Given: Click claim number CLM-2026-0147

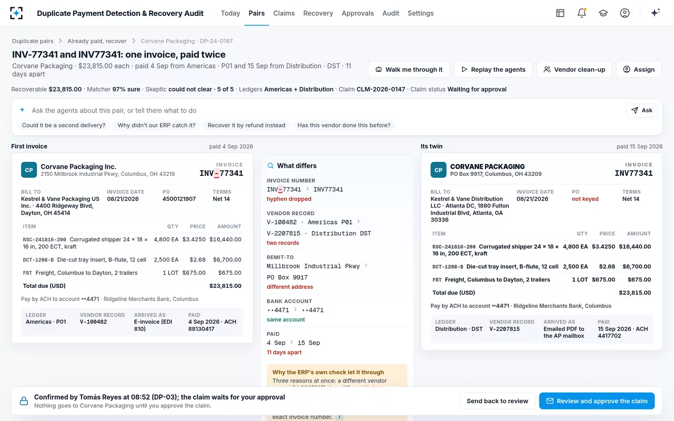Looking at the screenshot, I should point(381,89).
